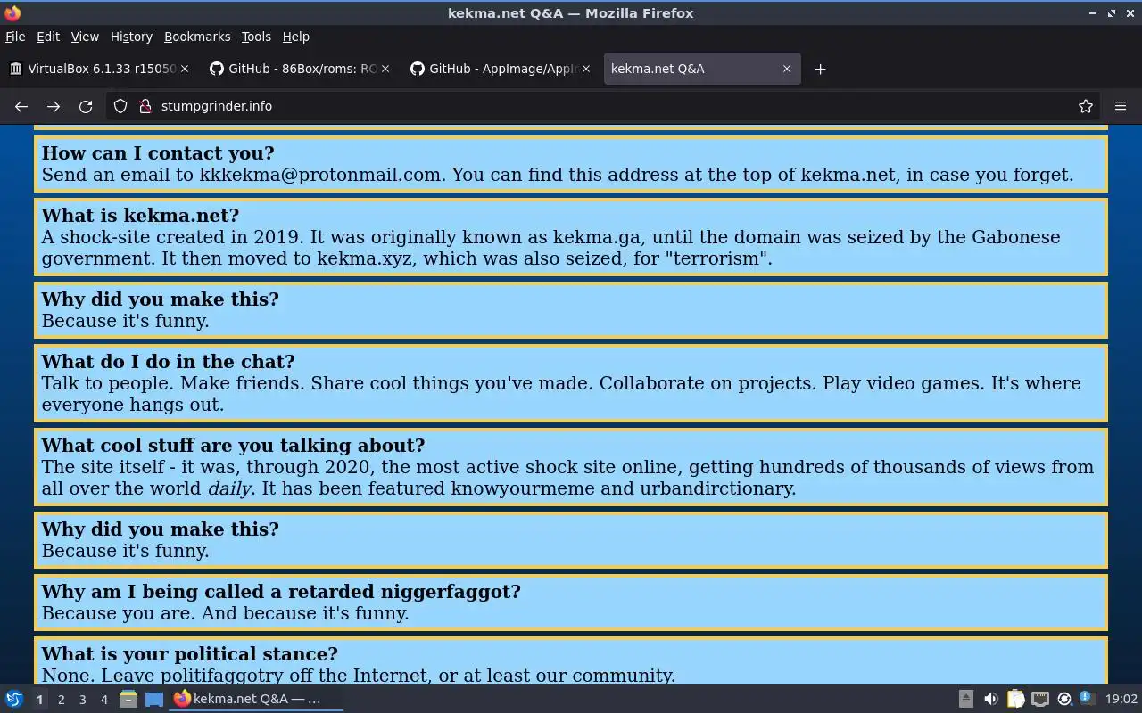Click 'What cool stuff are you talking about?' heading
The height and width of the screenshot is (713, 1142).
click(233, 446)
